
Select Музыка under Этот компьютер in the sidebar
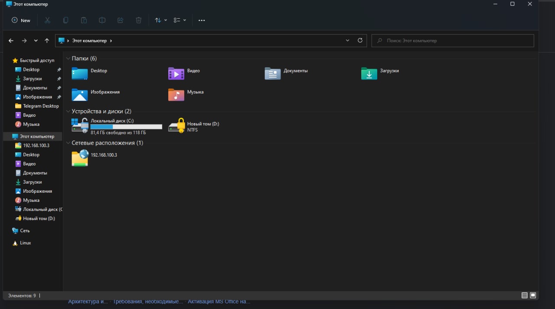(31, 200)
